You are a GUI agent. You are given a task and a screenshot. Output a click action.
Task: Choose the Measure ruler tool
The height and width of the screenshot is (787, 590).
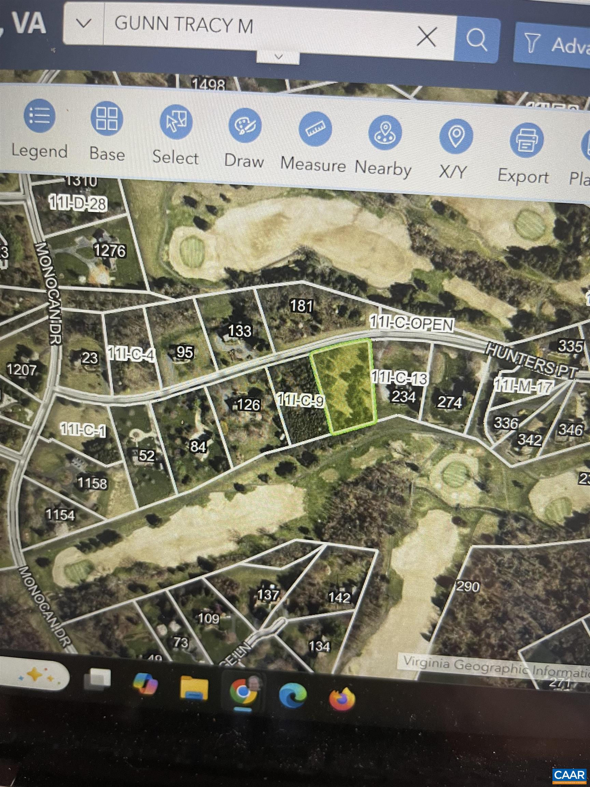point(315,129)
